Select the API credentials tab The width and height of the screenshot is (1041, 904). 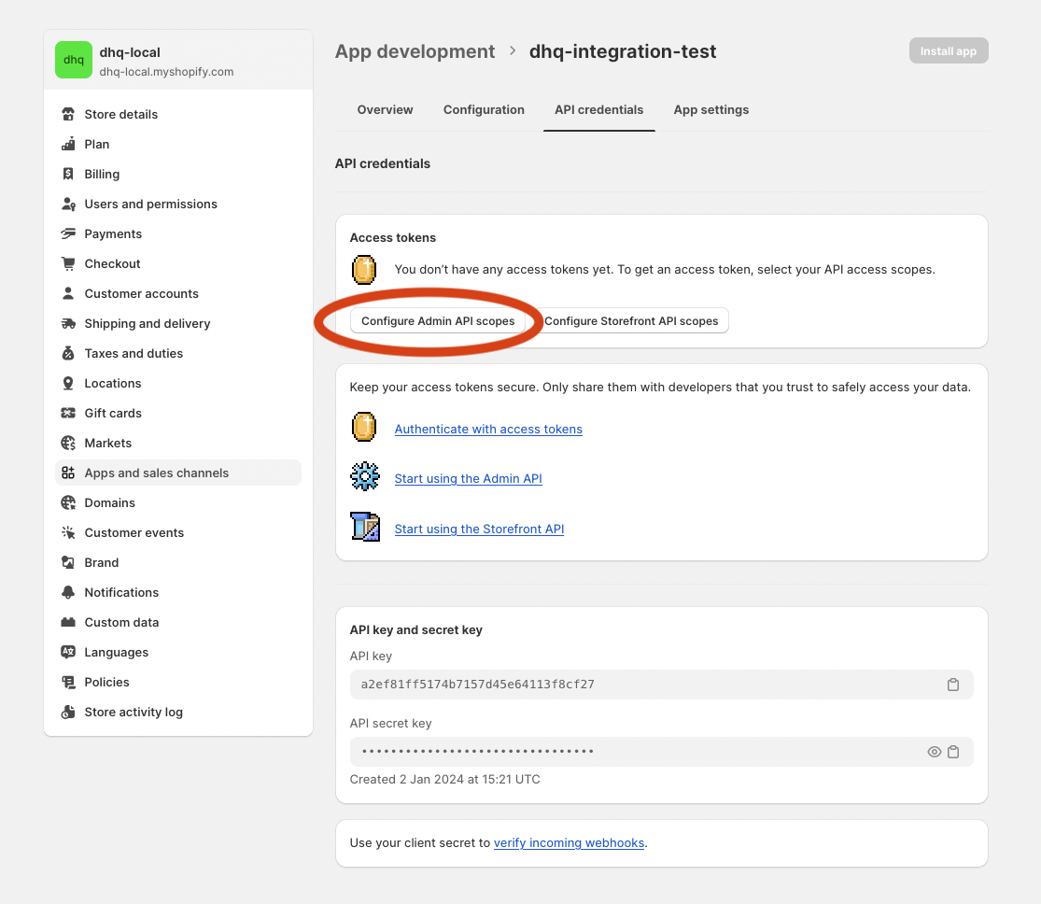tap(598, 110)
